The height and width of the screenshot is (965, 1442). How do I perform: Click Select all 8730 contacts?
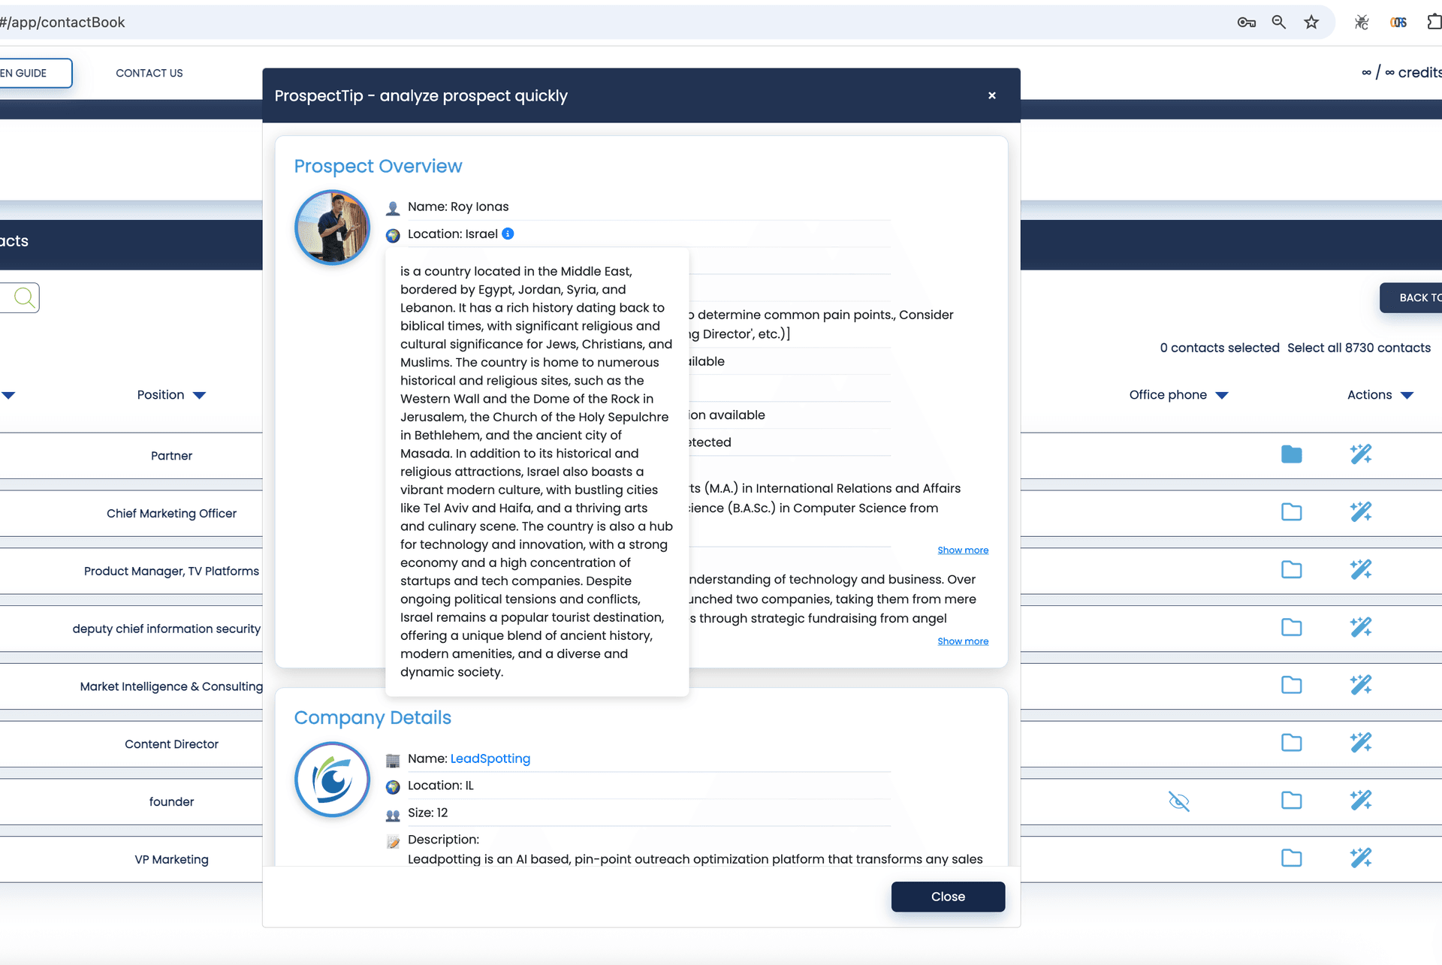pos(1359,348)
